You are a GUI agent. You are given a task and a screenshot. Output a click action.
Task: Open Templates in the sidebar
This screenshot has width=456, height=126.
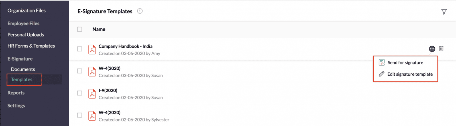[22, 80]
